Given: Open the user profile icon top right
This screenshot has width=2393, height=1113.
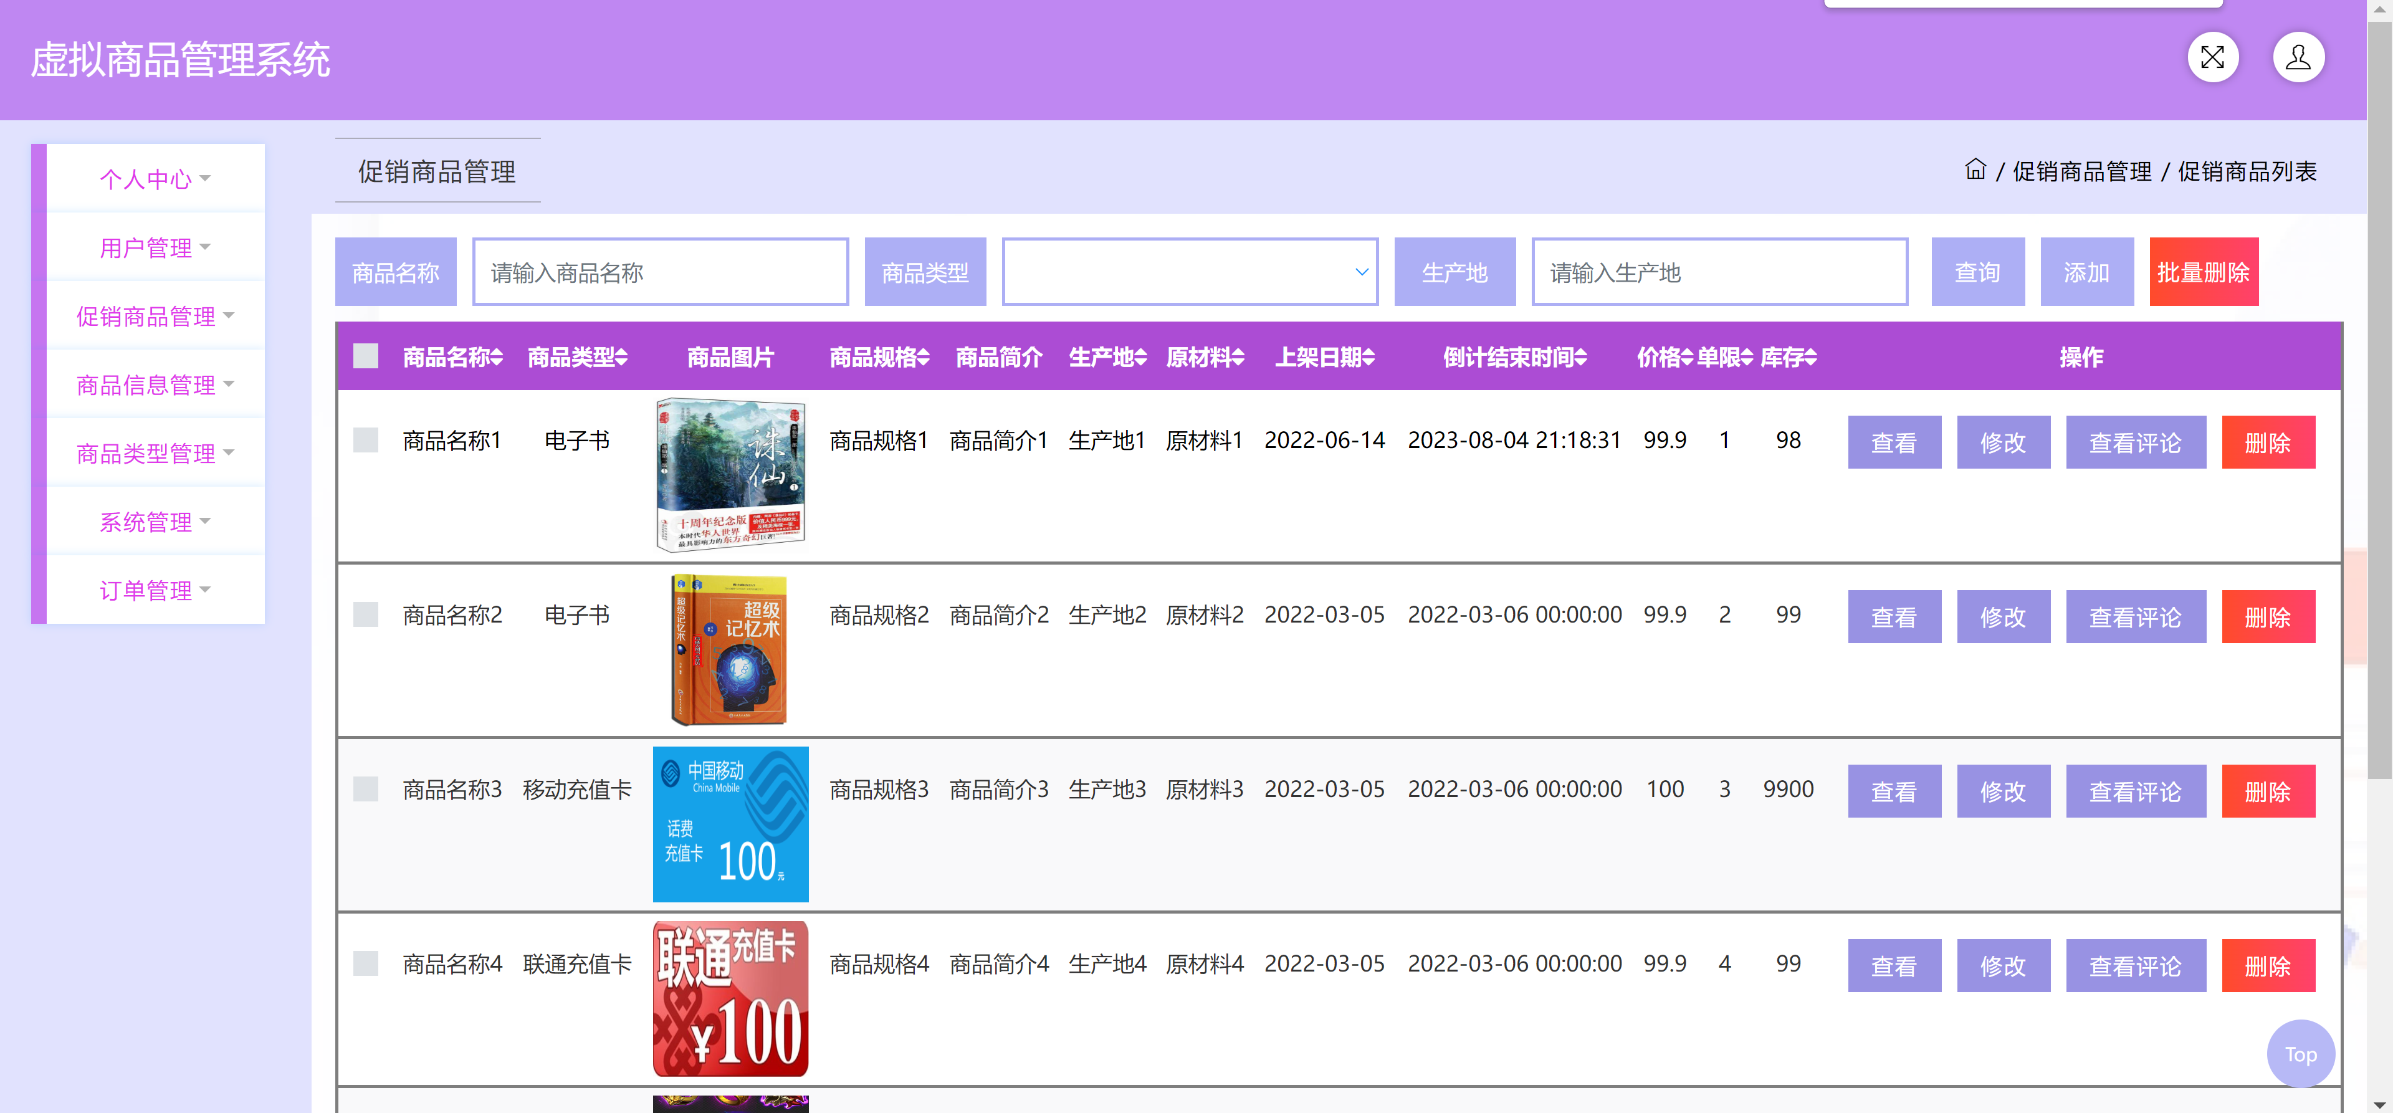Looking at the screenshot, I should pos(2298,57).
